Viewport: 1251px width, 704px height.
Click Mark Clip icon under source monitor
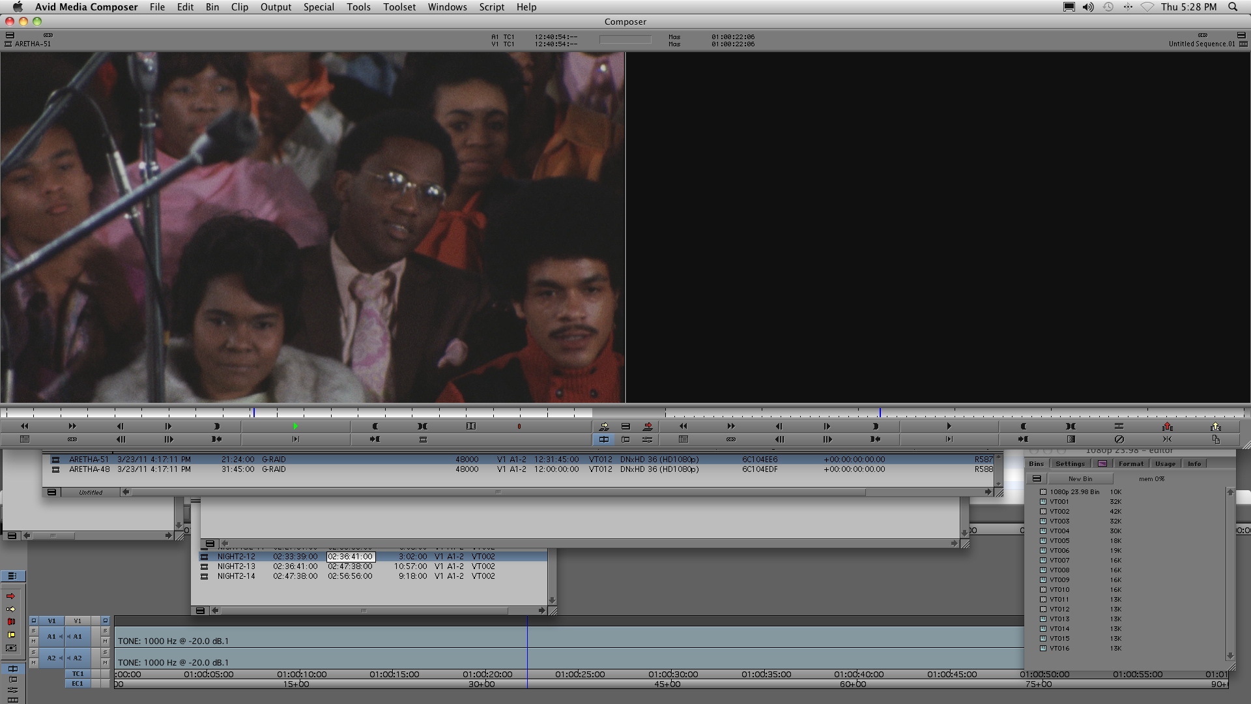[422, 426]
